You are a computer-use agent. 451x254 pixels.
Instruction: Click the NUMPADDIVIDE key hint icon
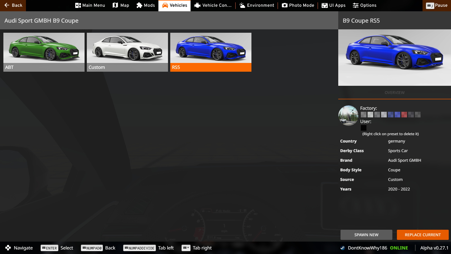(x=140, y=248)
